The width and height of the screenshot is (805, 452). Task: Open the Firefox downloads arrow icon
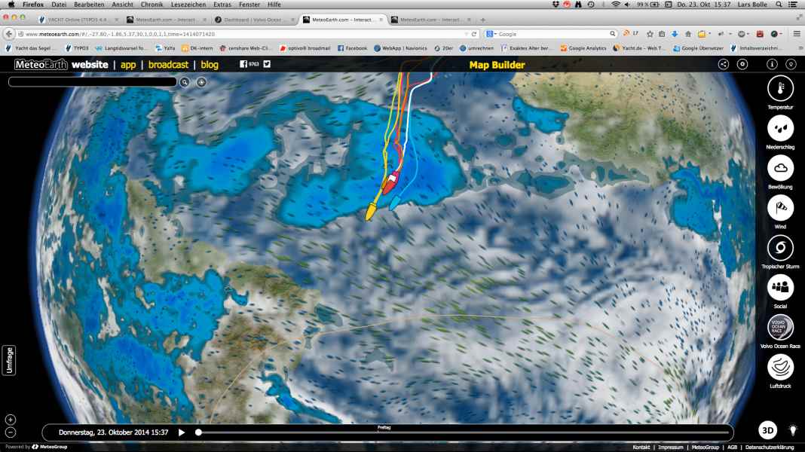tap(675, 34)
